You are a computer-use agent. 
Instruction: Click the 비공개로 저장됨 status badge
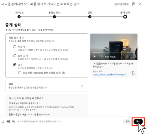[122, 4]
